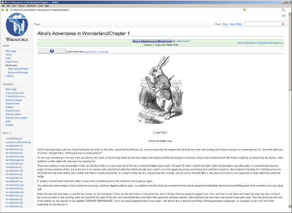Screen dimensions: 292x213
Task: Click the Random work sidebar link
Action: pos(12,111)
